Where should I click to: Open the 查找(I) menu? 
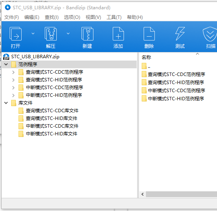(x=51, y=17)
